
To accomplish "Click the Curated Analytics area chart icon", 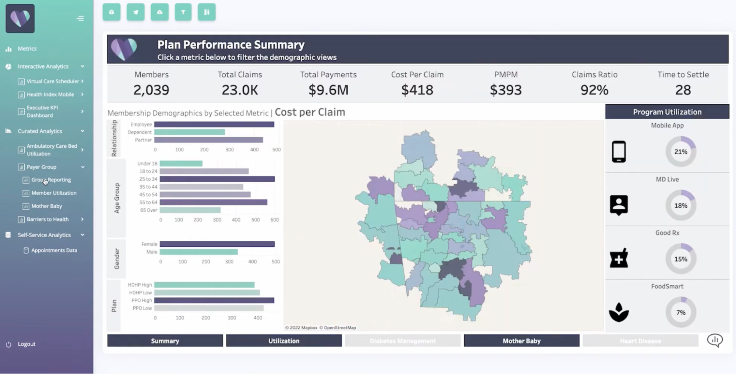I will click(x=8, y=131).
